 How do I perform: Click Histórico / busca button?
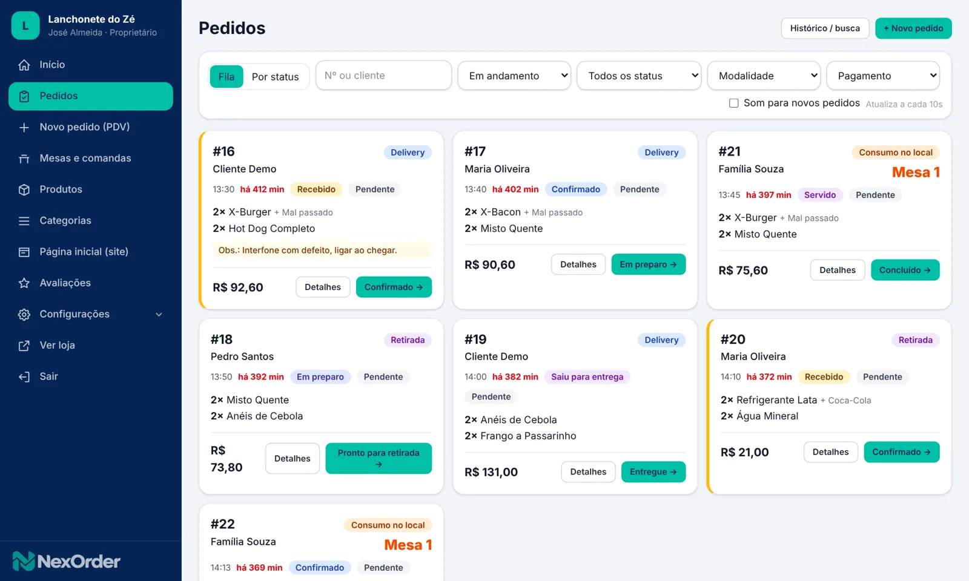pyautogui.click(x=825, y=28)
